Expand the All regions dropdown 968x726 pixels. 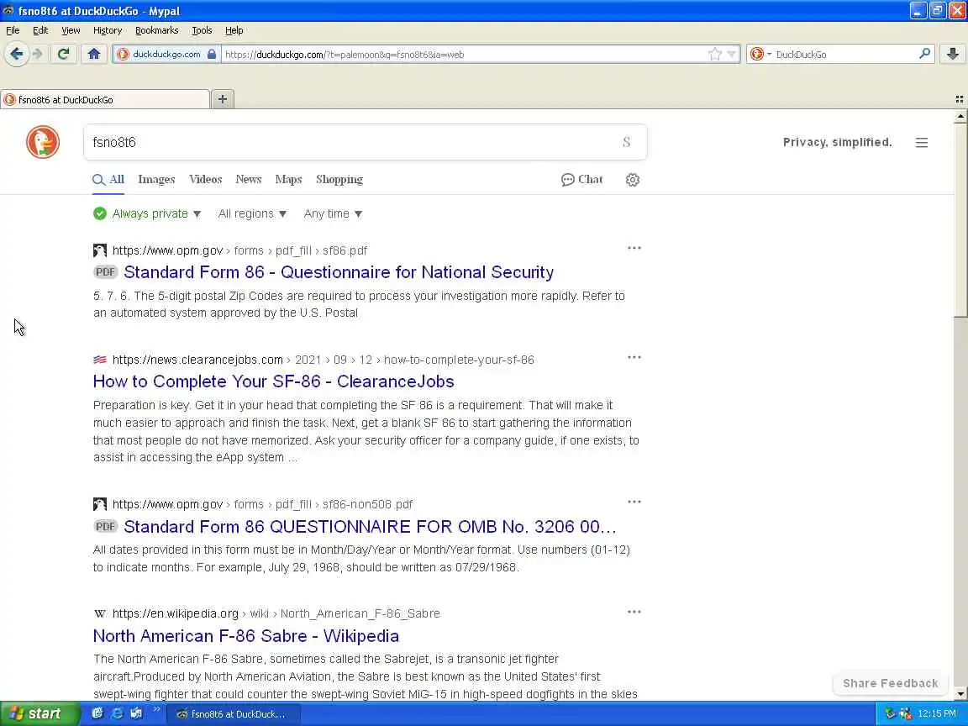click(x=252, y=213)
